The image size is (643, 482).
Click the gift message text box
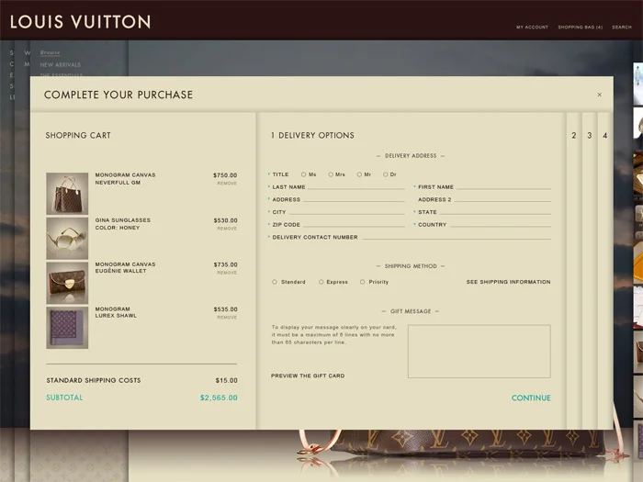pyautogui.click(x=479, y=352)
